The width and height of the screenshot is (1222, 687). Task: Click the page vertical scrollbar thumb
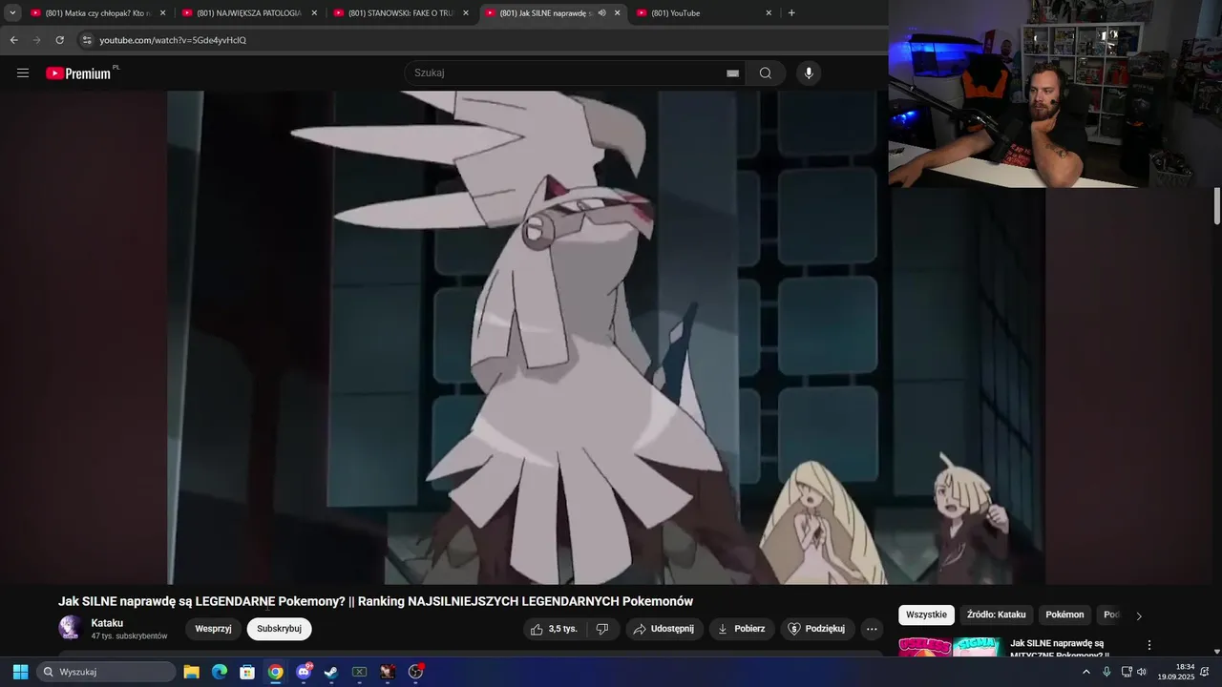pyautogui.click(x=1217, y=206)
